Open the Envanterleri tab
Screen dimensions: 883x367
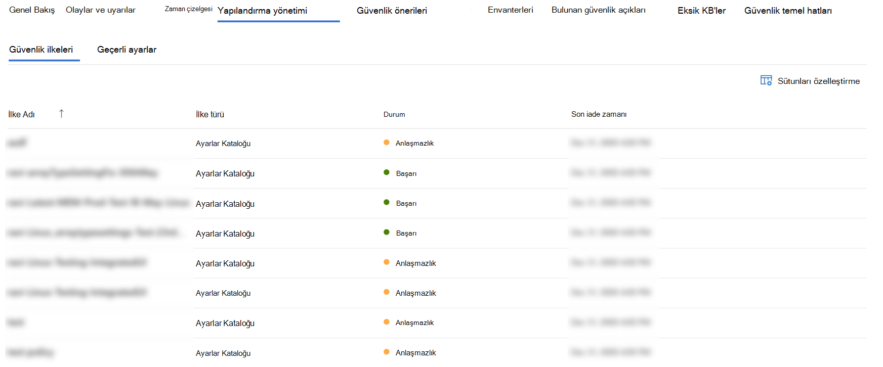(x=511, y=10)
